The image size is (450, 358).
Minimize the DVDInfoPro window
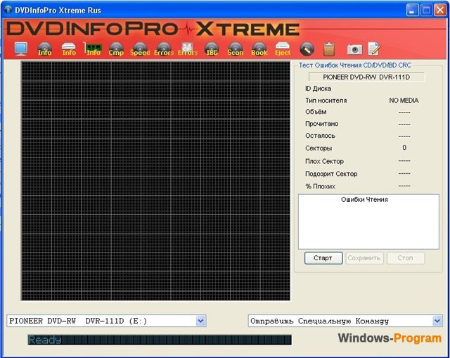tap(412, 11)
